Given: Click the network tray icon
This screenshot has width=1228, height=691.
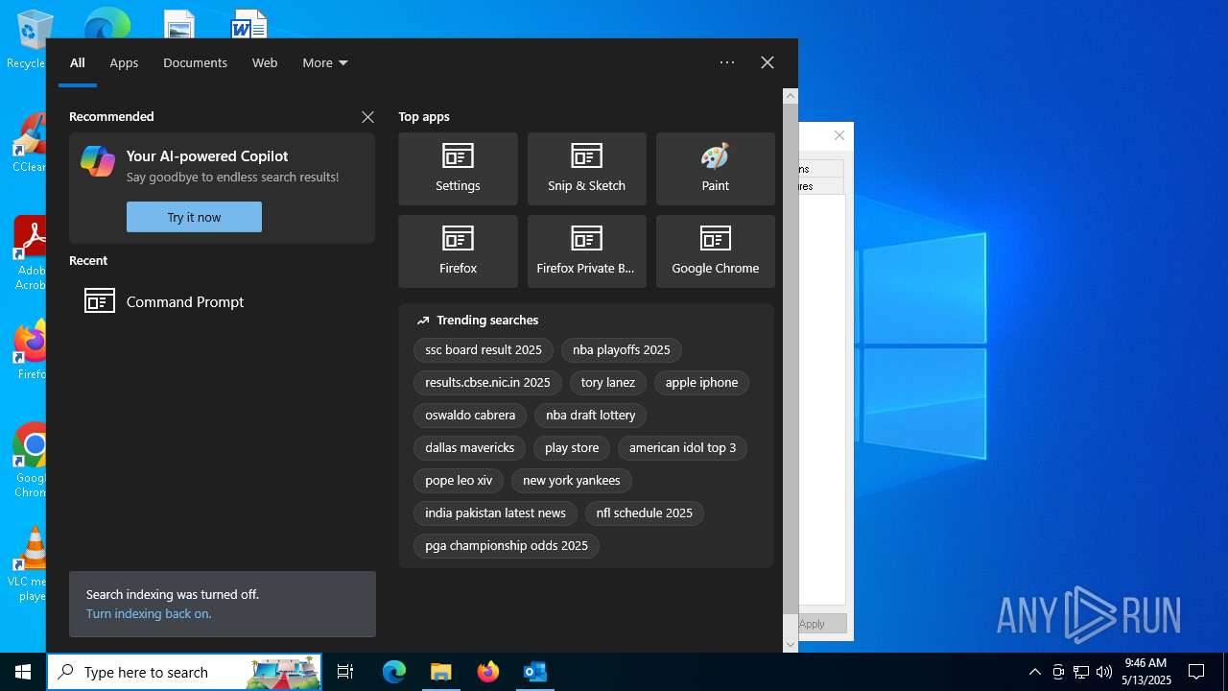Looking at the screenshot, I should (1081, 672).
